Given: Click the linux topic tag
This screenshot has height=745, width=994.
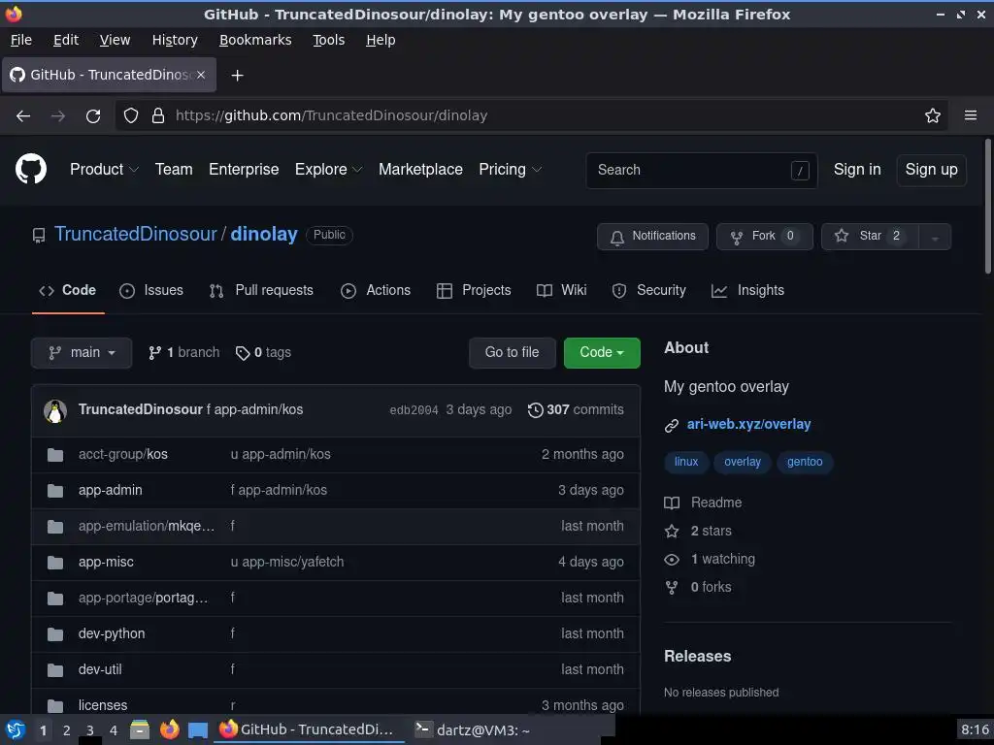Looking at the screenshot, I should pos(686,462).
